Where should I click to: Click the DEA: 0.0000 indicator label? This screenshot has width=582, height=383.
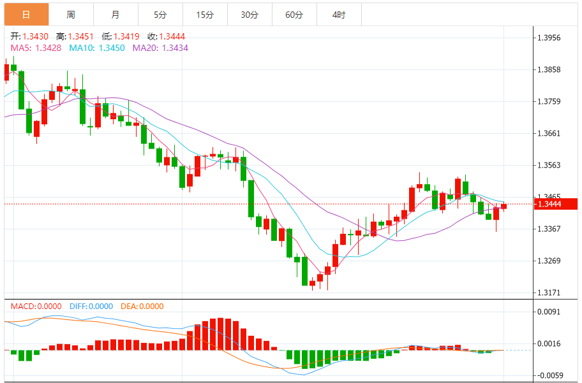coord(142,307)
